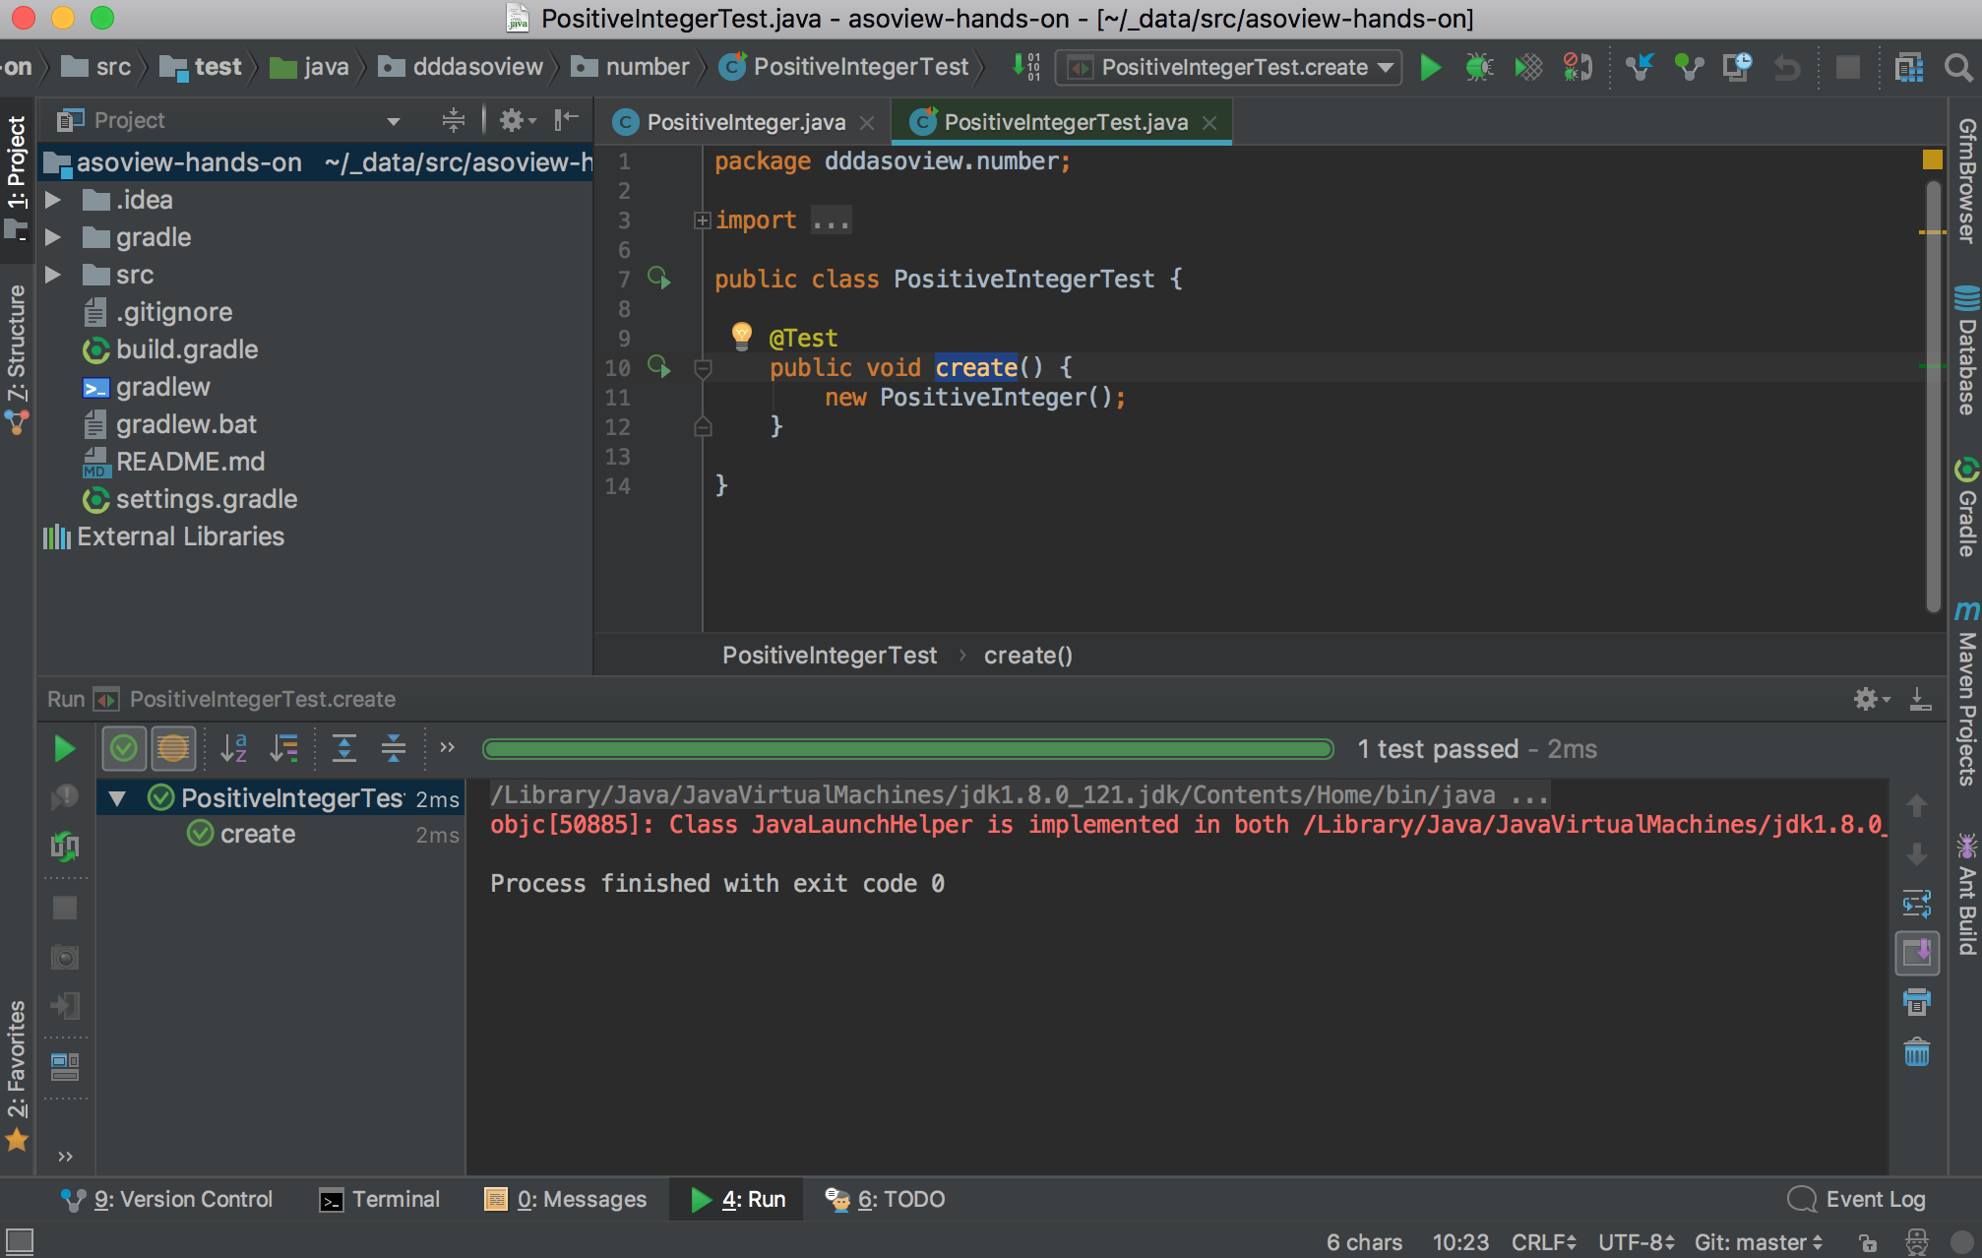The width and height of the screenshot is (1982, 1258).
Task: Click the VCS commit changes icon
Action: coord(1689,67)
